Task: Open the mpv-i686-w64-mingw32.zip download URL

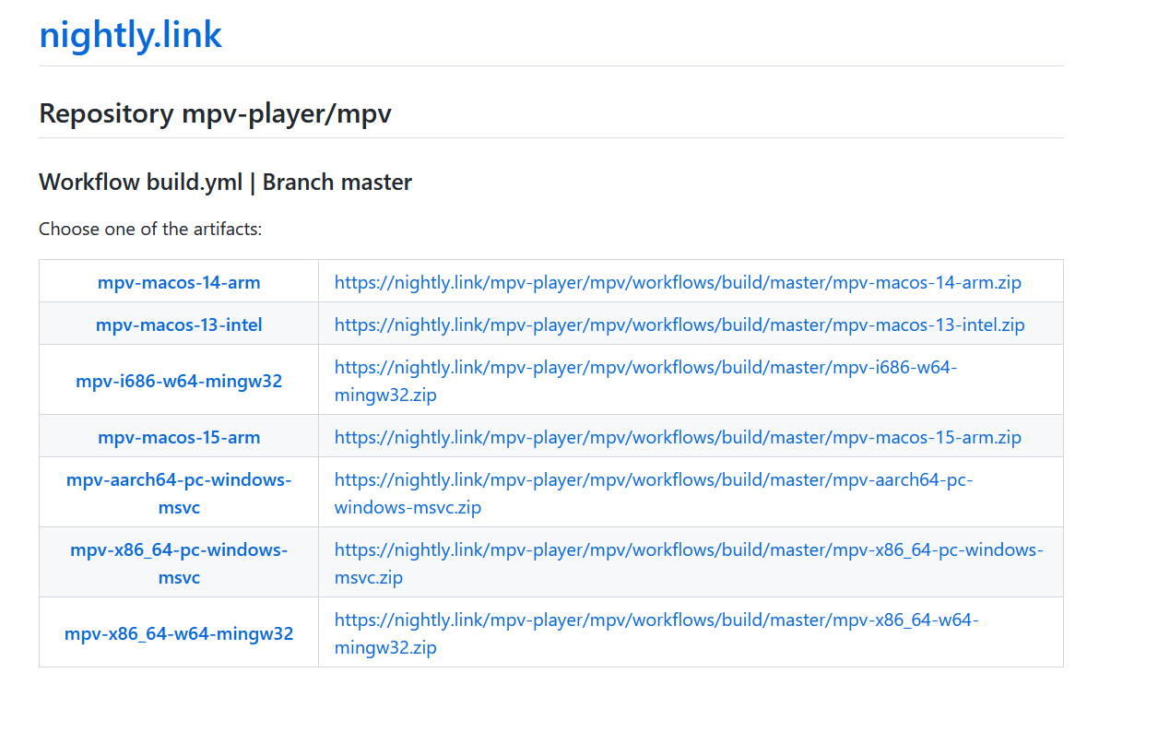Action: (x=645, y=367)
